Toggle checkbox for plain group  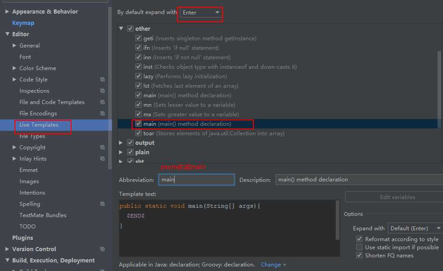(x=130, y=152)
